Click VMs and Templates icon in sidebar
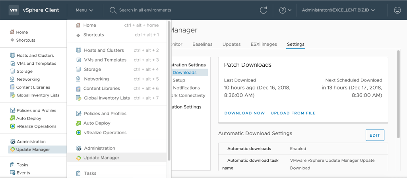The height and width of the screenshot is (178, 407). coord(12,63)
